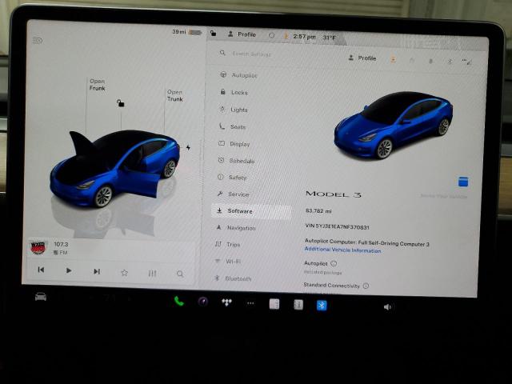Open Additional Vehicle Information link
The height and width of the screenshot is (384, 512).
pyautogui.click(x=342, y=250)
